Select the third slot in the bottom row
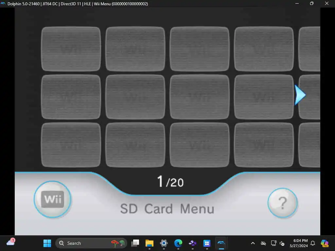Image resolution: width=335 pixels, height=251 pixels. pos(200,145)
